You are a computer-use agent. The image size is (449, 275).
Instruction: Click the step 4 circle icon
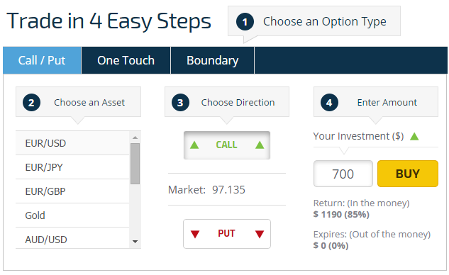click(329, 103)
